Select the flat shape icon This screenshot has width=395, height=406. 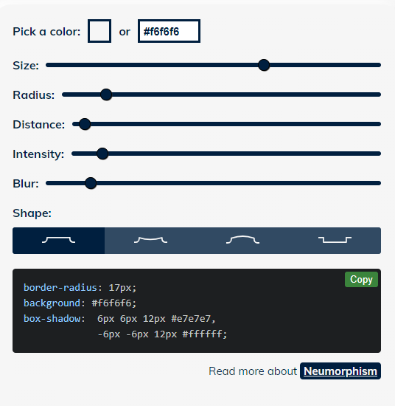click(x=59, y=241)
